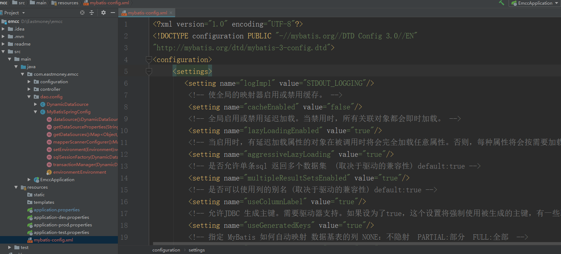Hide the Project panel with minus icon

click(113, 13)
